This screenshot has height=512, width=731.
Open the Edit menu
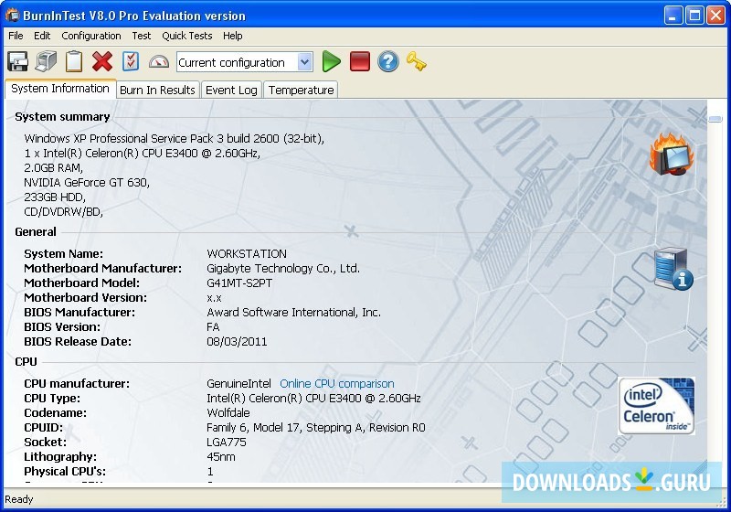[x=42, y=36]
